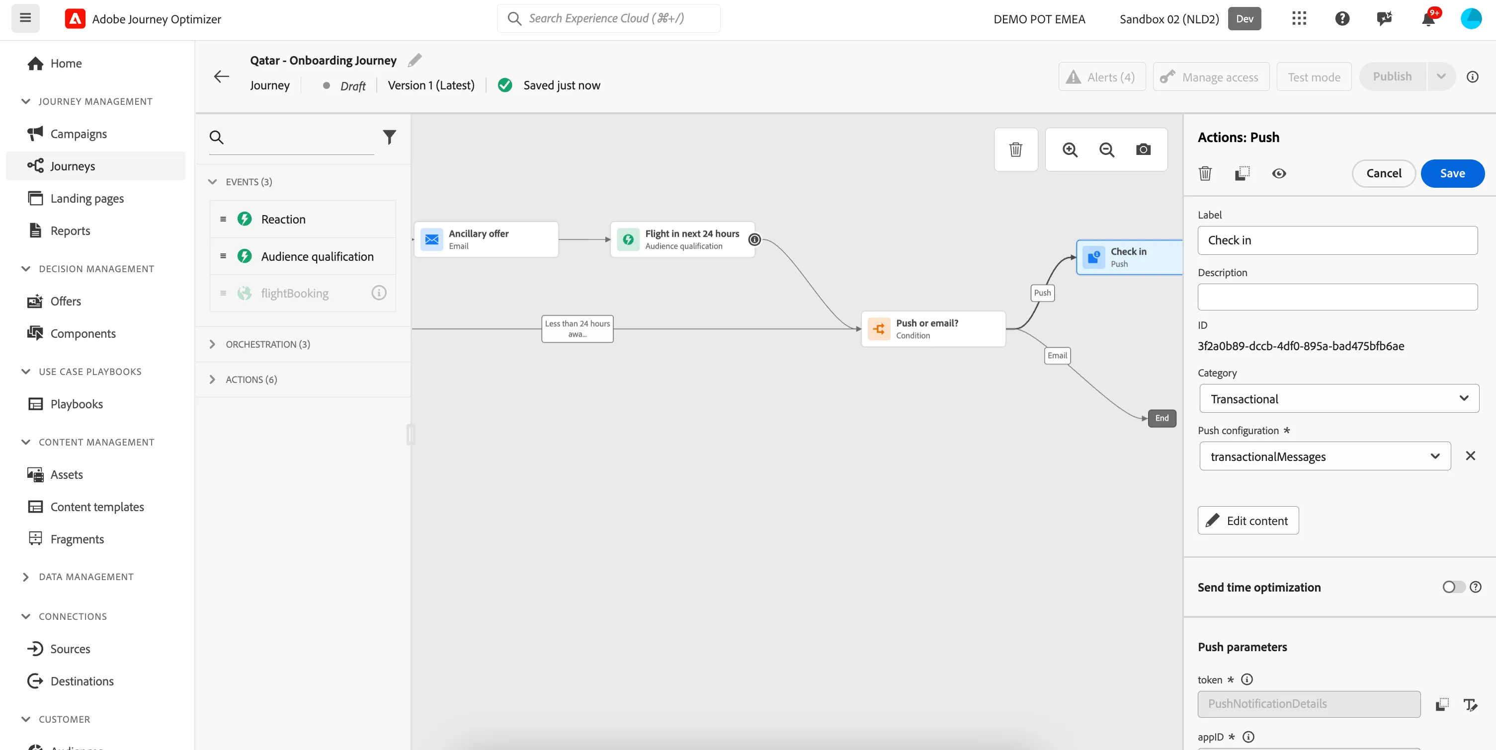
Task: Open the app switcher grid icon
Action: [1299, 18]
